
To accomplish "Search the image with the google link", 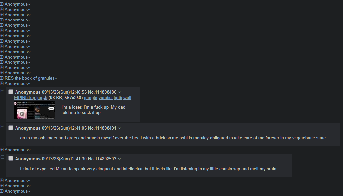I will click(x=91, y=98).
